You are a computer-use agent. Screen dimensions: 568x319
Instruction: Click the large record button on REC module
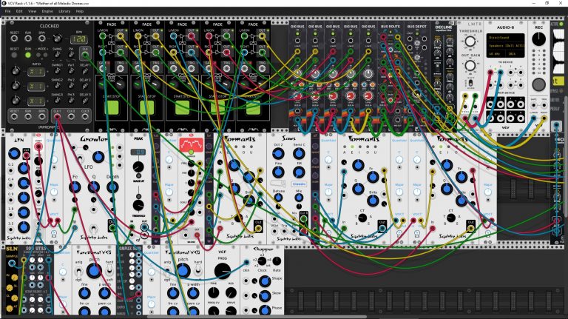538,84
